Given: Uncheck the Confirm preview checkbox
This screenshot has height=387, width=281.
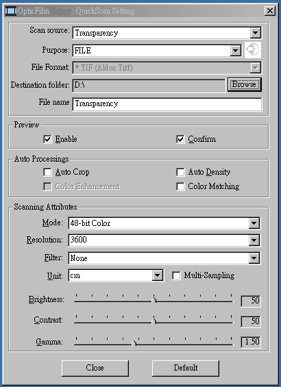Looking at the screenshot, I should point(180,139).
